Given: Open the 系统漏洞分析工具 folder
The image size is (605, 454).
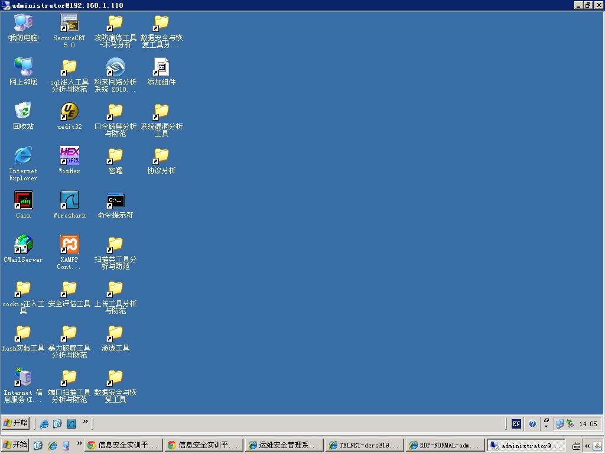Looking at the screenshot, I should click(x=161, y=119).
